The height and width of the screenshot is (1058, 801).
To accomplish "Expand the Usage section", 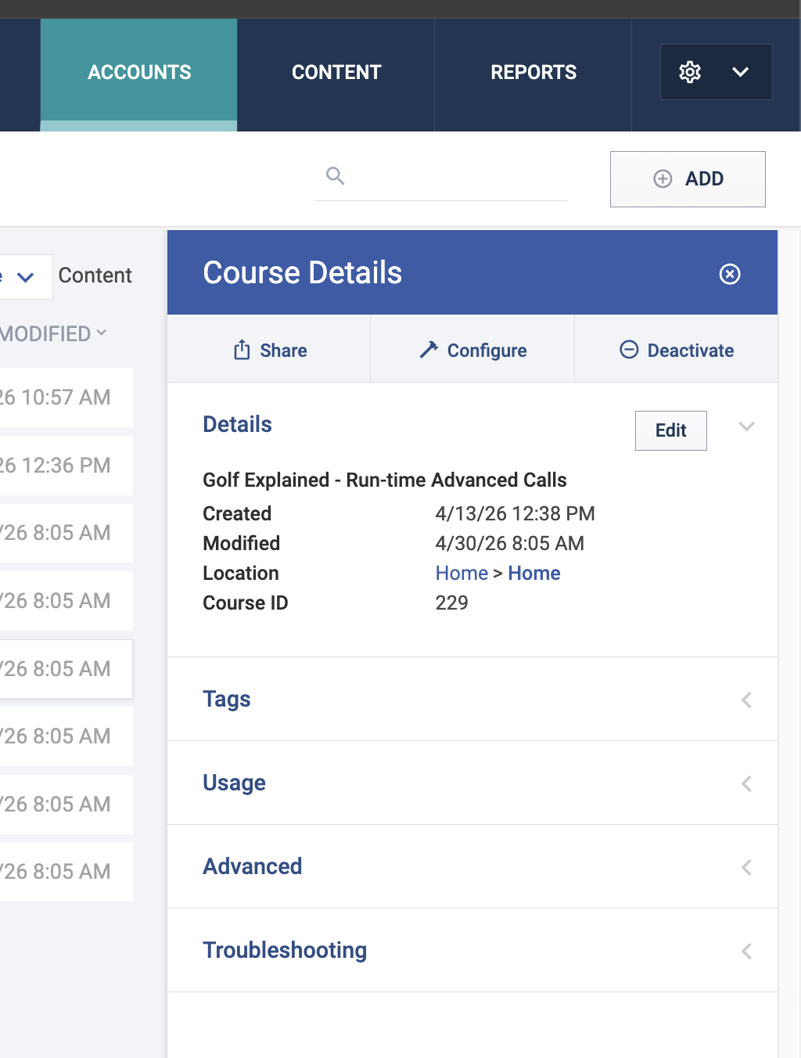I will click(x=472, y=783).
